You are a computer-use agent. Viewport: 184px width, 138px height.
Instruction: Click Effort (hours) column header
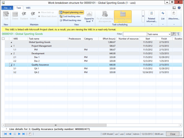pos(107,39)
